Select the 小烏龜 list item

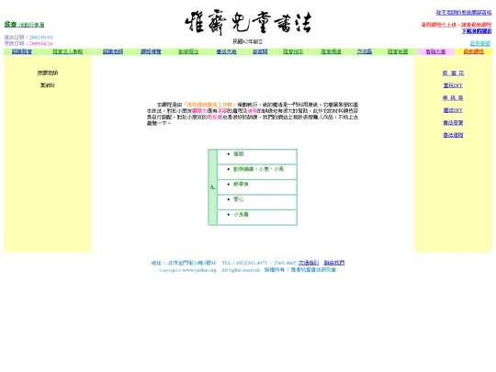(x=241, y=214)
